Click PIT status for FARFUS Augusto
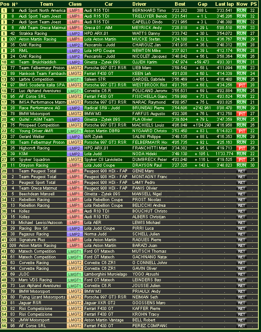 [242, 113]
